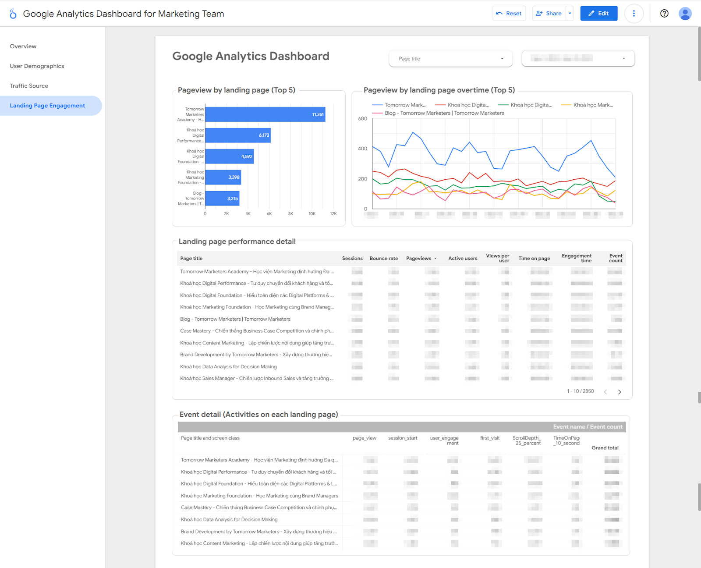Open the three-dot more options menu
The width and height of the screenshot is (701, 568).
(x=634, y=14)
